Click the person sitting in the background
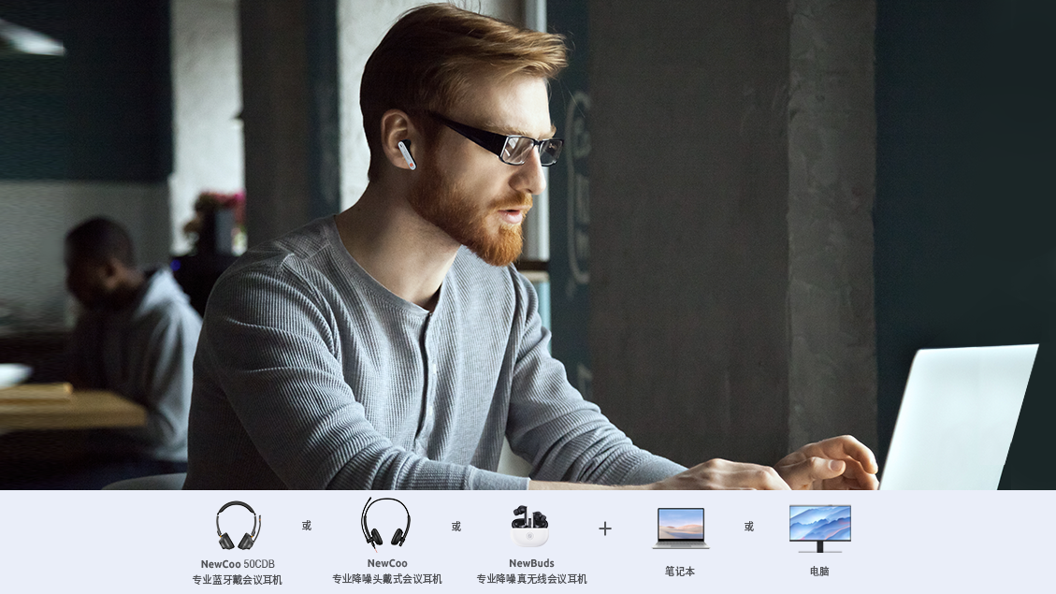This screenshot has width=1056, height=594. 126,327
